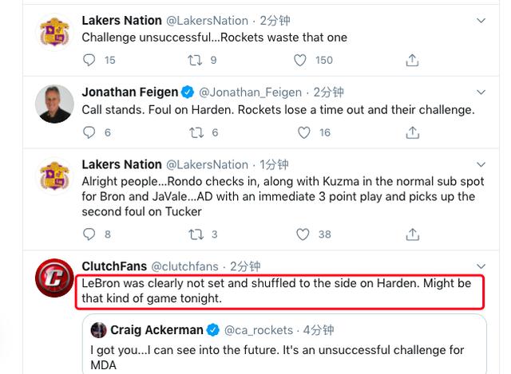Share Jonathan Feigen's tweet
511x374 pixels.
(412, 132)
